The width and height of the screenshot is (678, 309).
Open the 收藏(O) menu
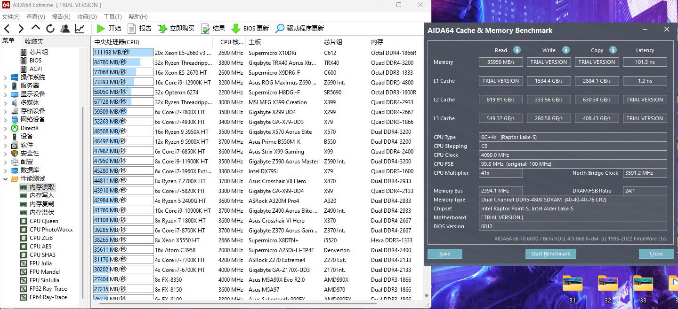pos(87,16)
